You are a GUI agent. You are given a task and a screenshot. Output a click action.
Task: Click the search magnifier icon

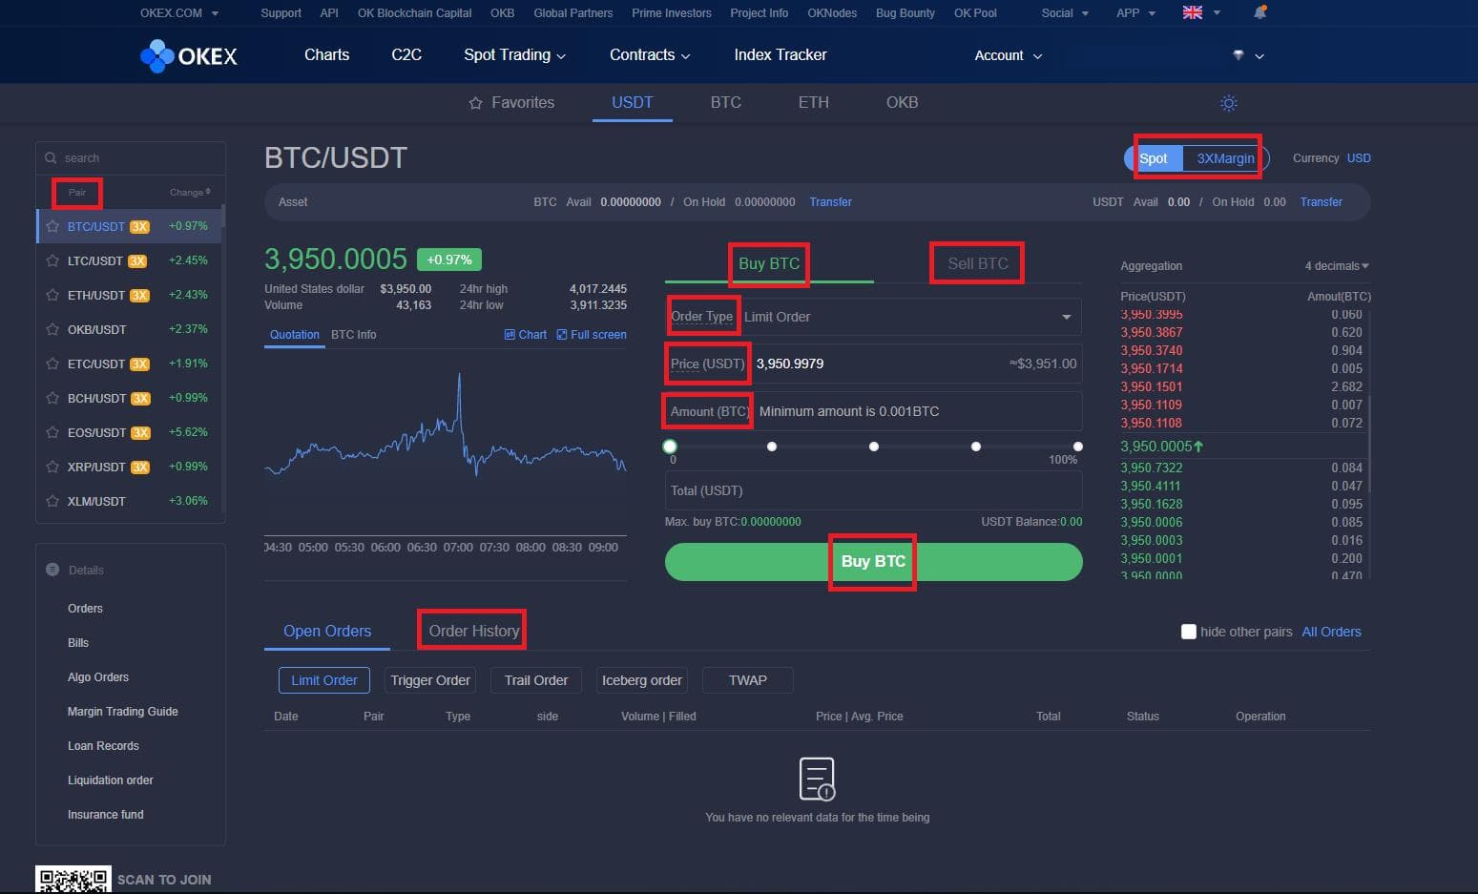[51, 158]
